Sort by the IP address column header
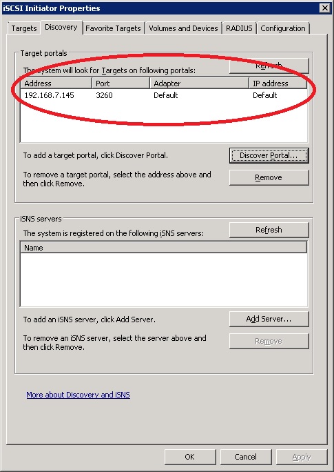 click(x=278, y=83)
